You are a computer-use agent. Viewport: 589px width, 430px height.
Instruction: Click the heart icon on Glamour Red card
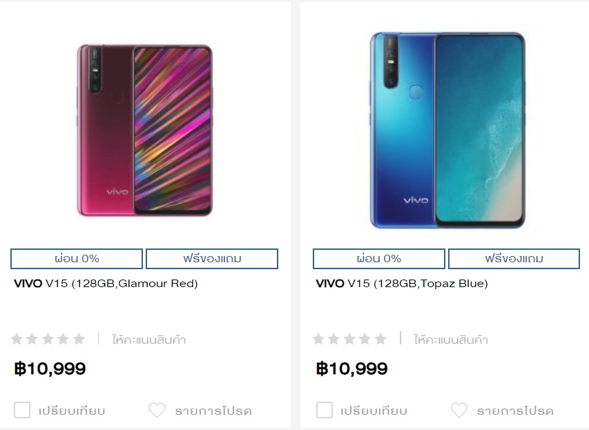(157, 410)
